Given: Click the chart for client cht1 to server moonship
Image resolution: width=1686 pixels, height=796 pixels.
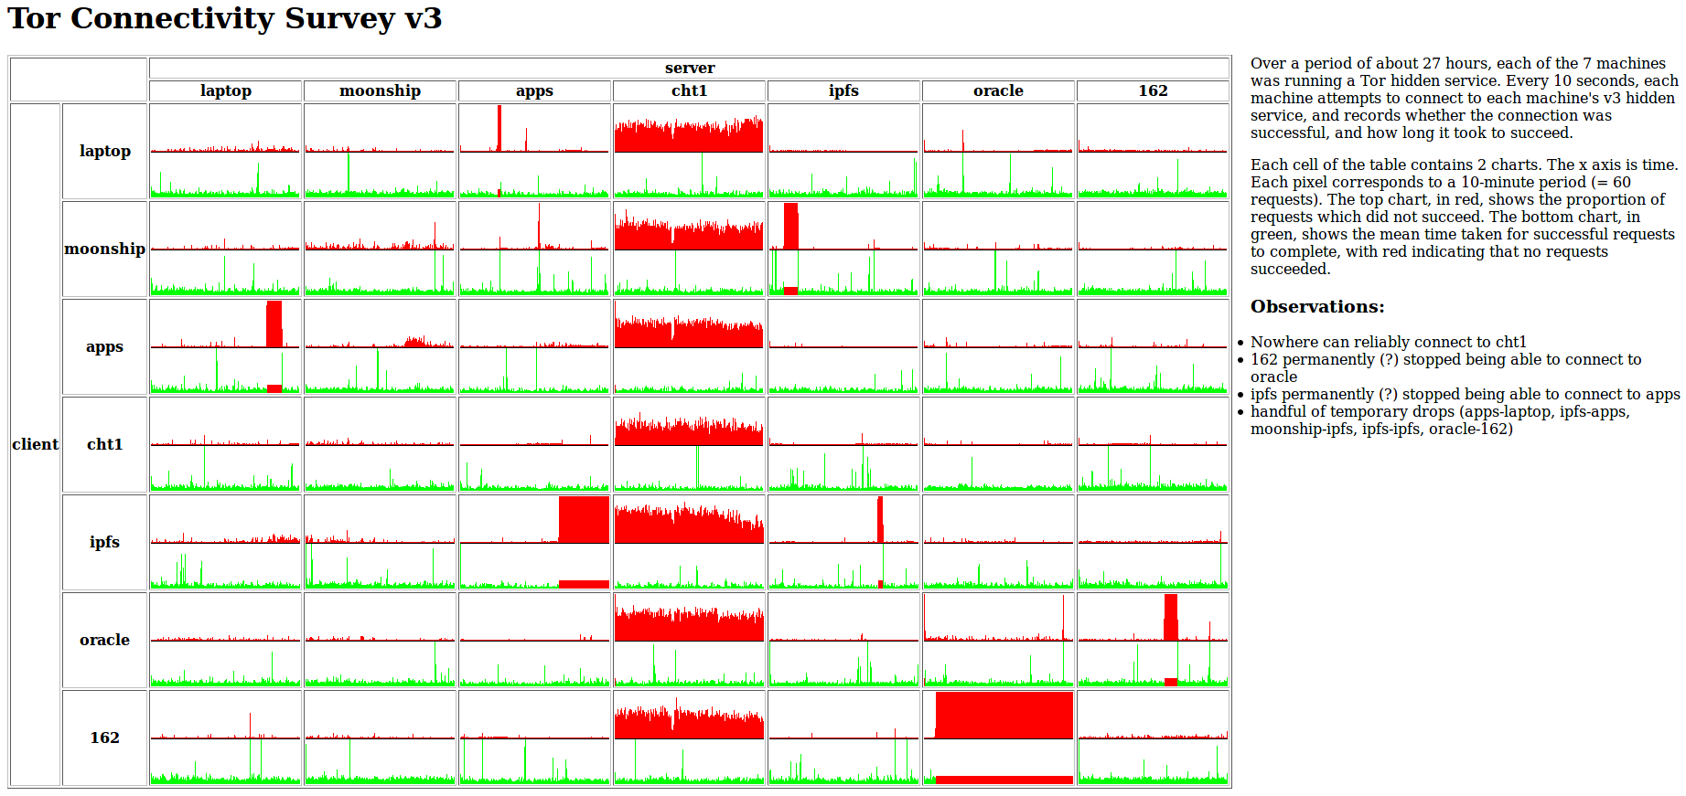Looking at the screenshot, I should (x=380, y=444).
